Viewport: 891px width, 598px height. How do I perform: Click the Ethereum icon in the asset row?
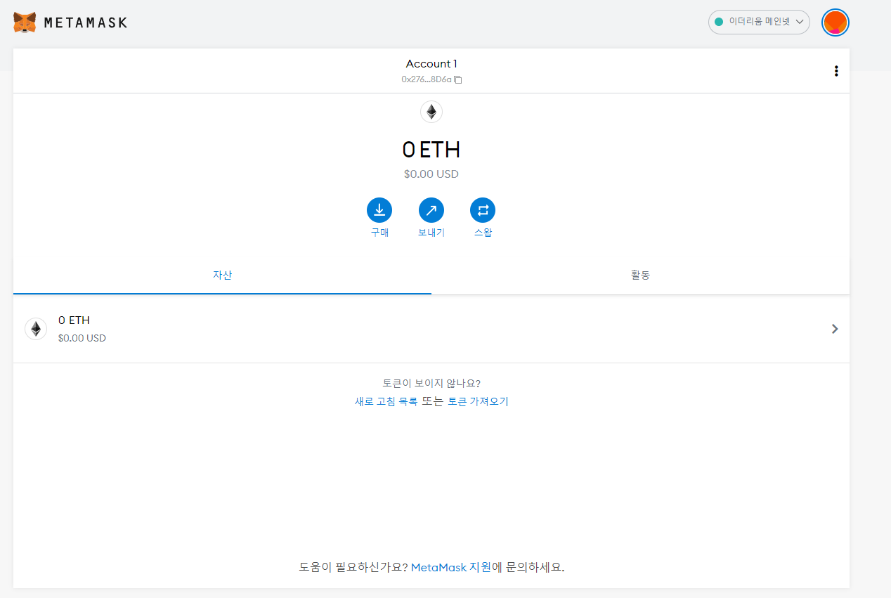point(36,329)
